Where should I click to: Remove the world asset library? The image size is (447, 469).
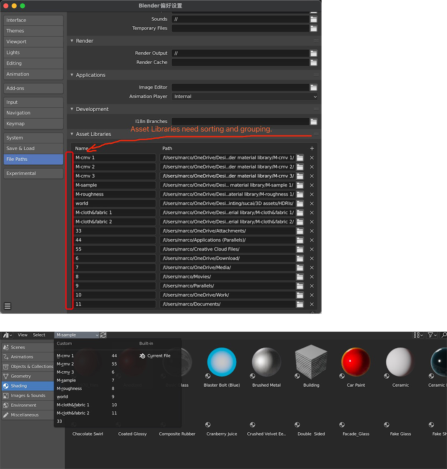click(x=312, y=203)
